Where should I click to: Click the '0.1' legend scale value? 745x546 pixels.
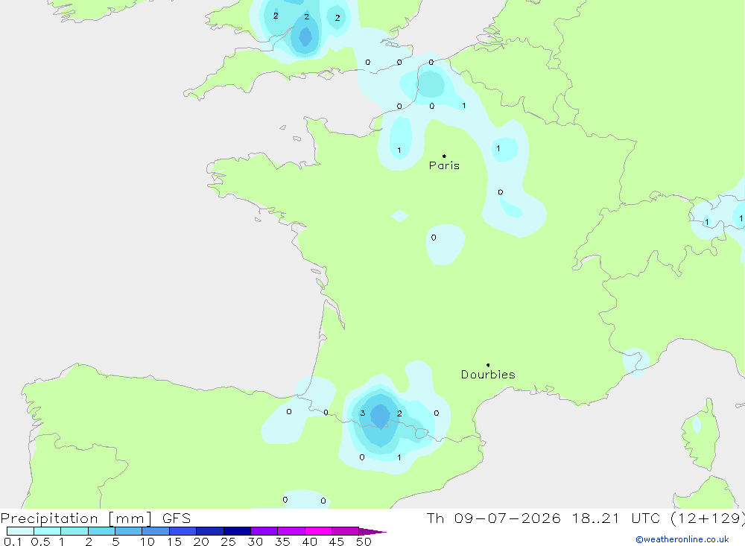(13, 542)
